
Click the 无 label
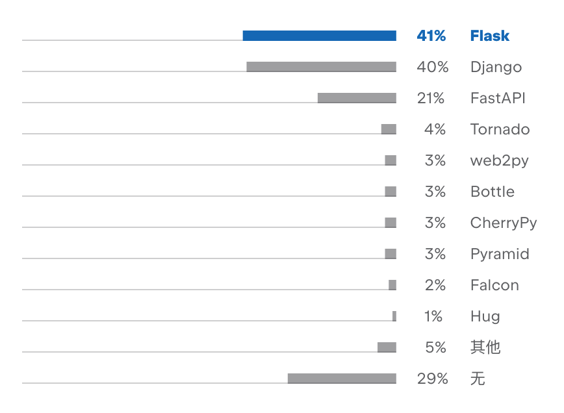(478, 379)
